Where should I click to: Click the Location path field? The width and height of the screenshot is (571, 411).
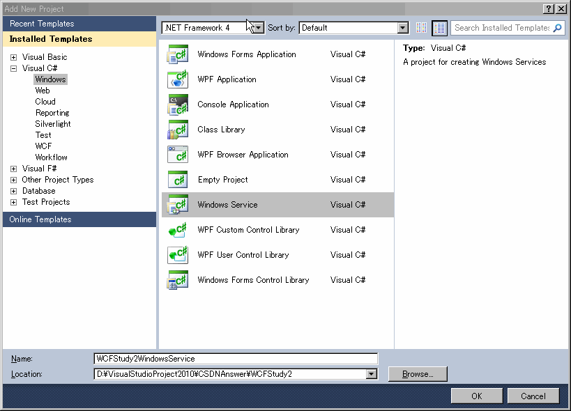point(230,374)
